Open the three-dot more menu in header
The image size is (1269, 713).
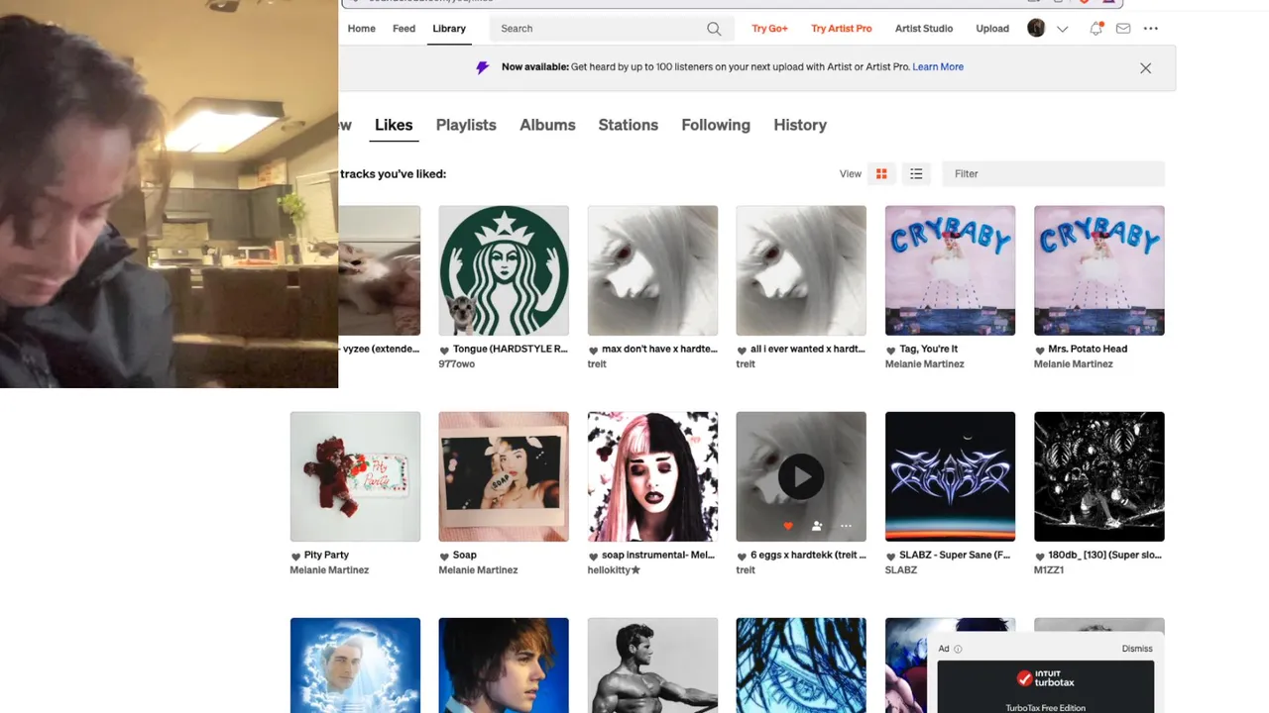coord(1151,29)
